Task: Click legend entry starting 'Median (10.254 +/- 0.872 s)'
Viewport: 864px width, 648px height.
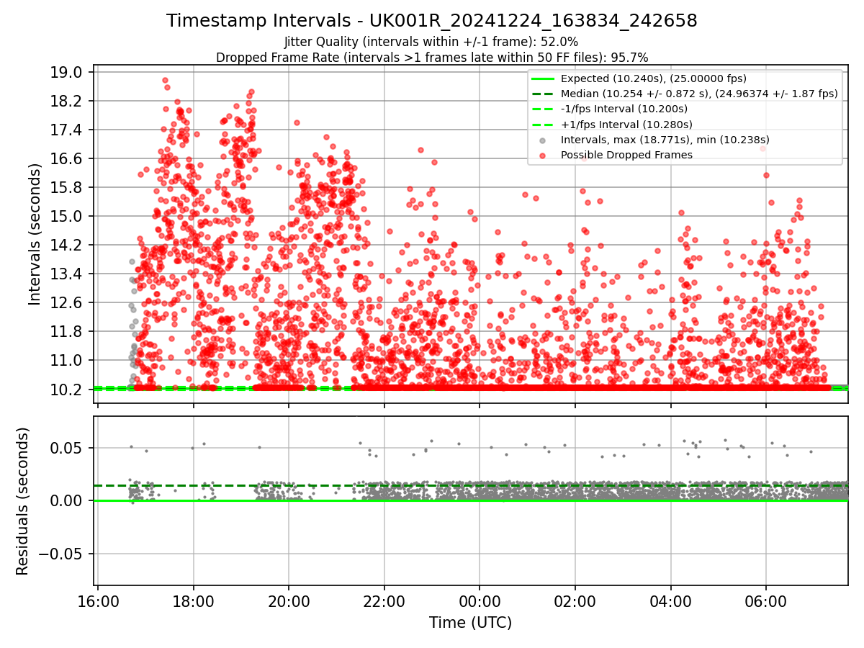Action: pos(699,94)
